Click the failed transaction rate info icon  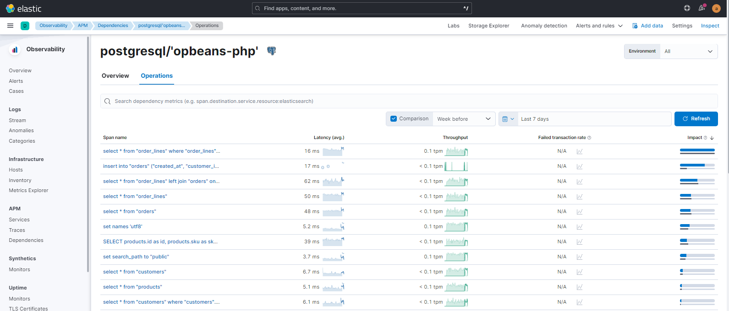click(589, 138)
